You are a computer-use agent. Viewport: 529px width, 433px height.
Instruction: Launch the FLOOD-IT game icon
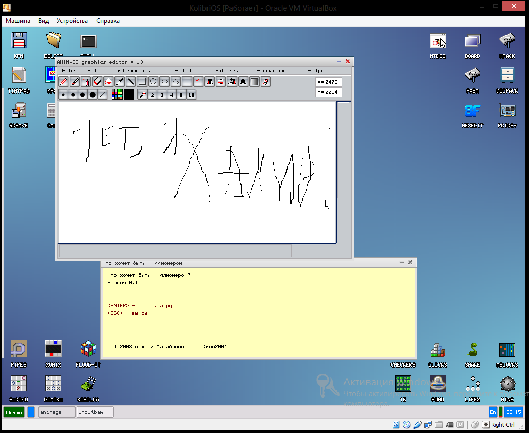tap(88, 354)
